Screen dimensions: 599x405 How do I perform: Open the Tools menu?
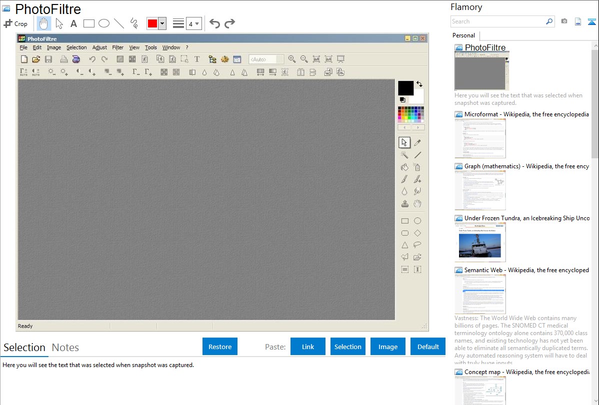151,47
